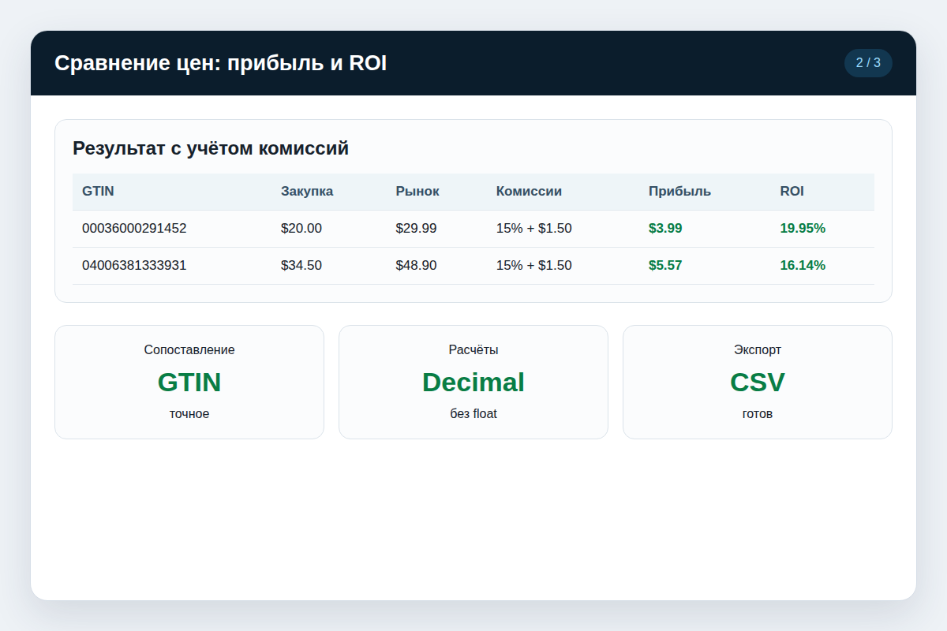947x631 pixels.
Task: Select the commission cell in the 04006381333931 row
Action: click(x=534, y=266)
